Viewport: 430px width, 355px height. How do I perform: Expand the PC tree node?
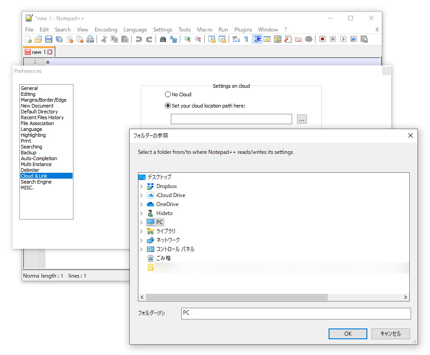(x=141, y=222)
